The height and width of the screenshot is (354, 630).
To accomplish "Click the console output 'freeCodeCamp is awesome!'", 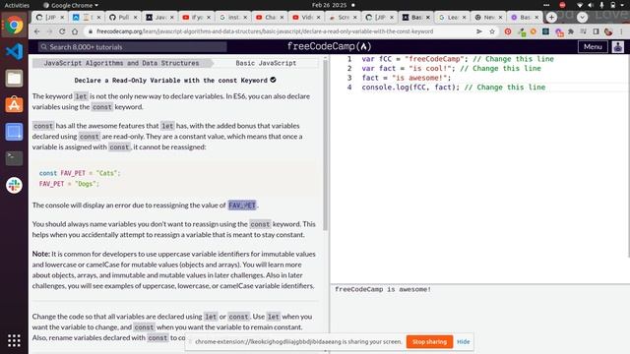I will coord(383,289).
